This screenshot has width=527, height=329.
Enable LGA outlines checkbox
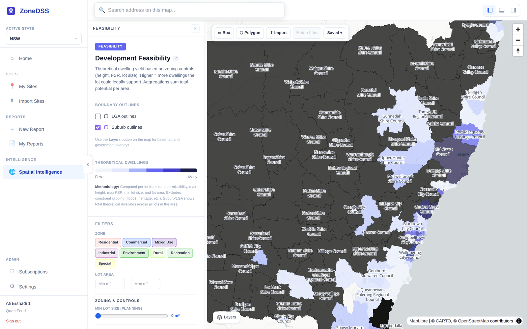point(98,116)
